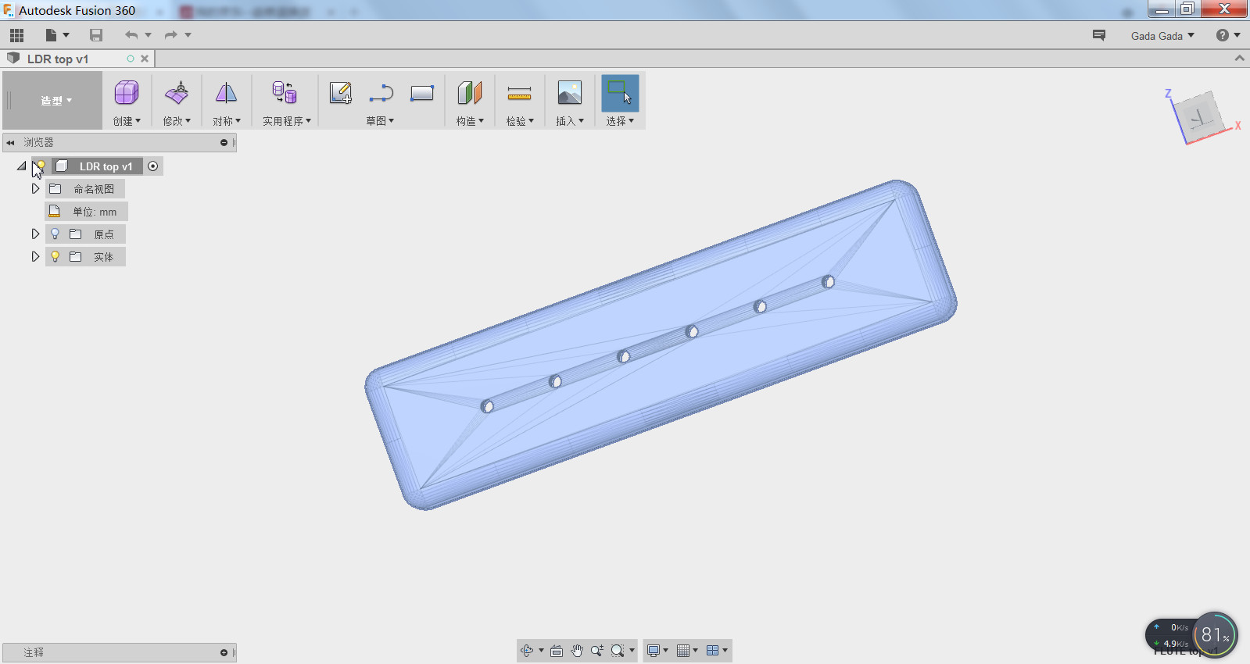Open the Gada Gada account menu
1250x664 pixels.
(1162, 36)
